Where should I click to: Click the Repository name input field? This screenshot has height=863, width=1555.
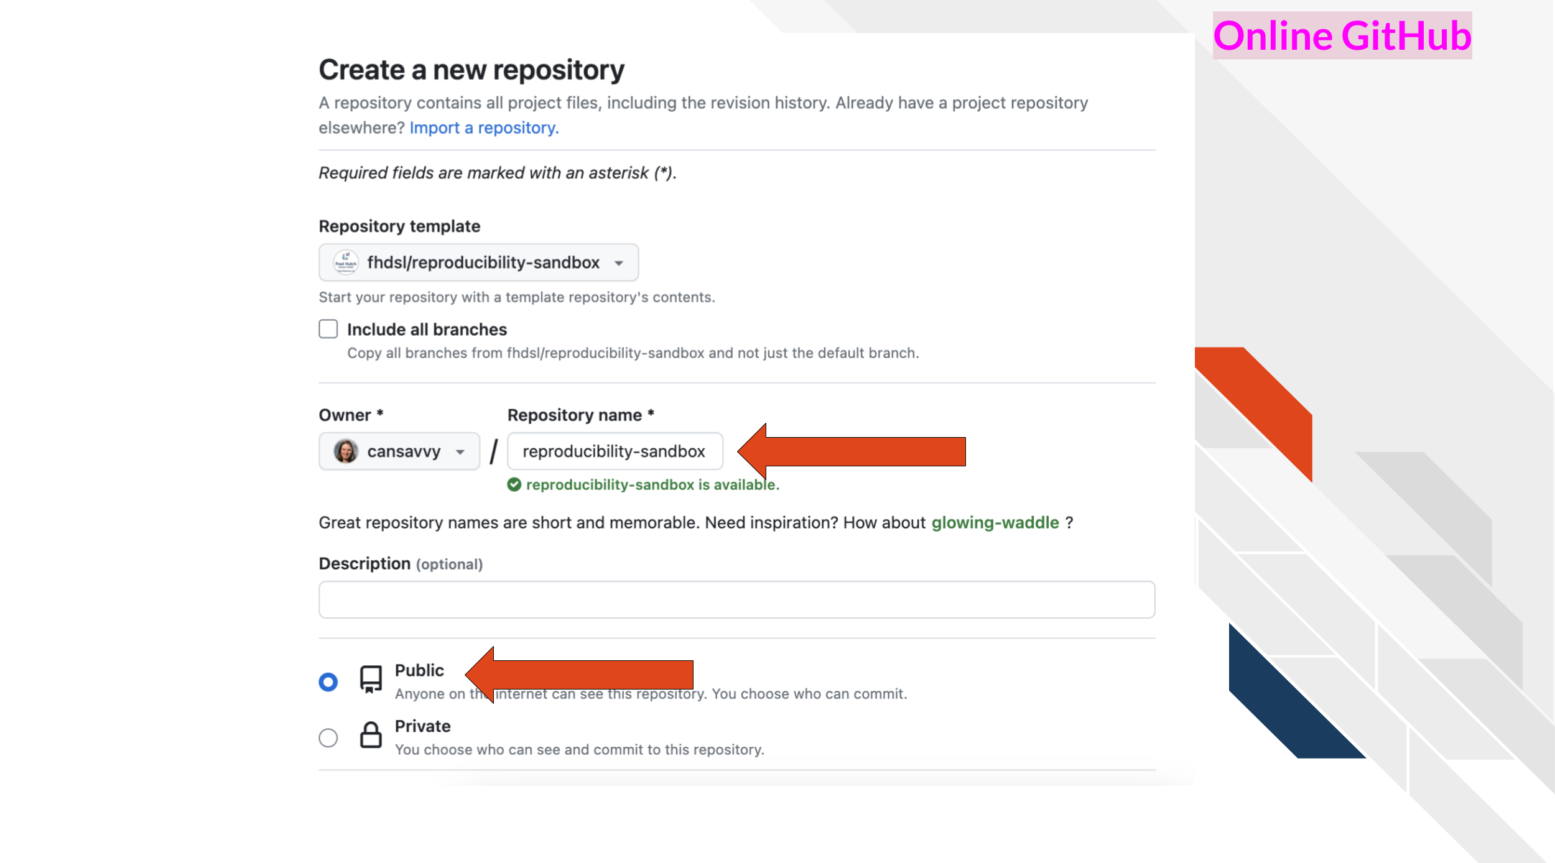click(x=615, y=451)
